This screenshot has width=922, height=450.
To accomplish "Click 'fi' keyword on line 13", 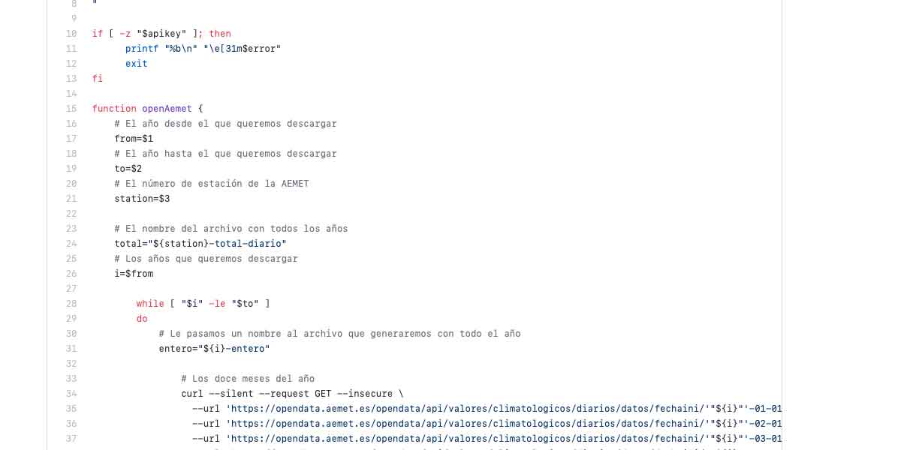I will point(98,79).
